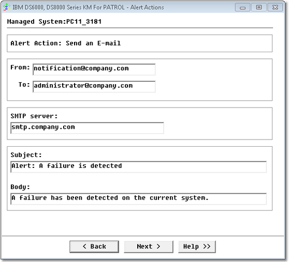Select the SMTP server input field
Viewport: 289px width, 263px height.
(87, 128)
